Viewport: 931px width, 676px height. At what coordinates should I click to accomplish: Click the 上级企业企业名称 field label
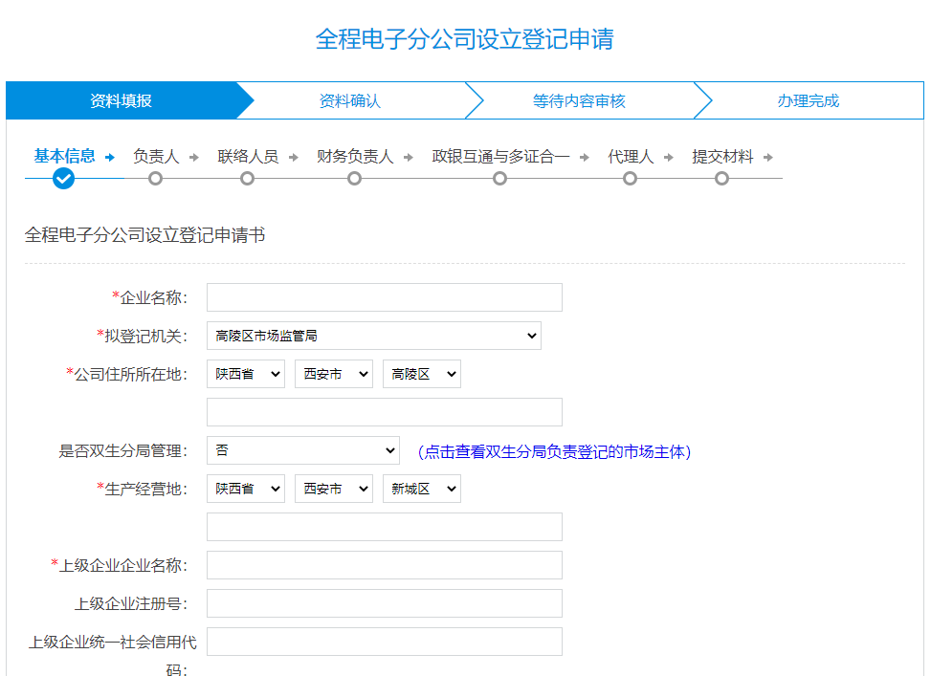pos(119,565)
